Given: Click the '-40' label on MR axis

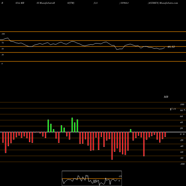Looking at the screenshot, I should click(x=182, y=146).
